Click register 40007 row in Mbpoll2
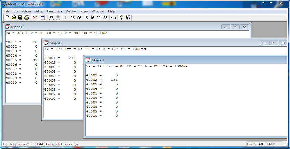 tap(60, 85)
